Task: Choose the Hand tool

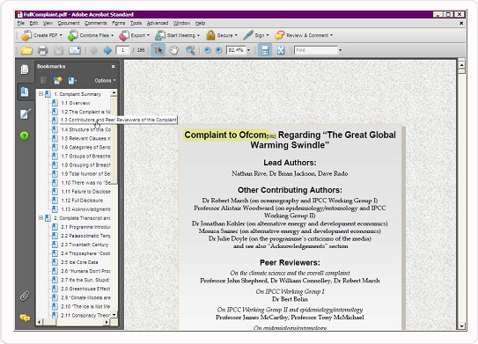Action: click(174, 50)
